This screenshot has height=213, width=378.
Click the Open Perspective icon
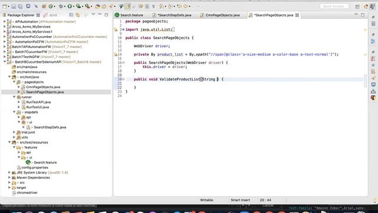coord(357,7)
